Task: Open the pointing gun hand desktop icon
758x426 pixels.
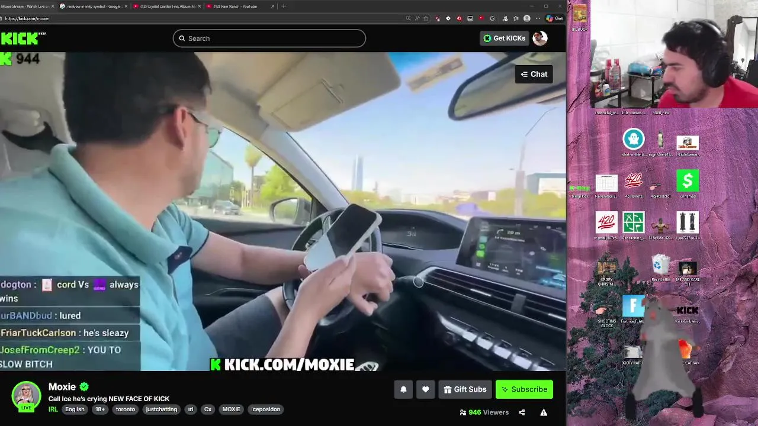Action: [x=660, y=190]
